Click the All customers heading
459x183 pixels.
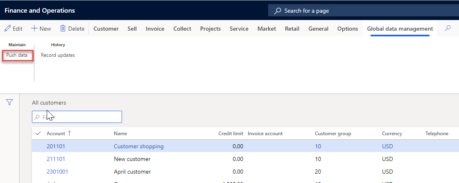tap(49, 103)
